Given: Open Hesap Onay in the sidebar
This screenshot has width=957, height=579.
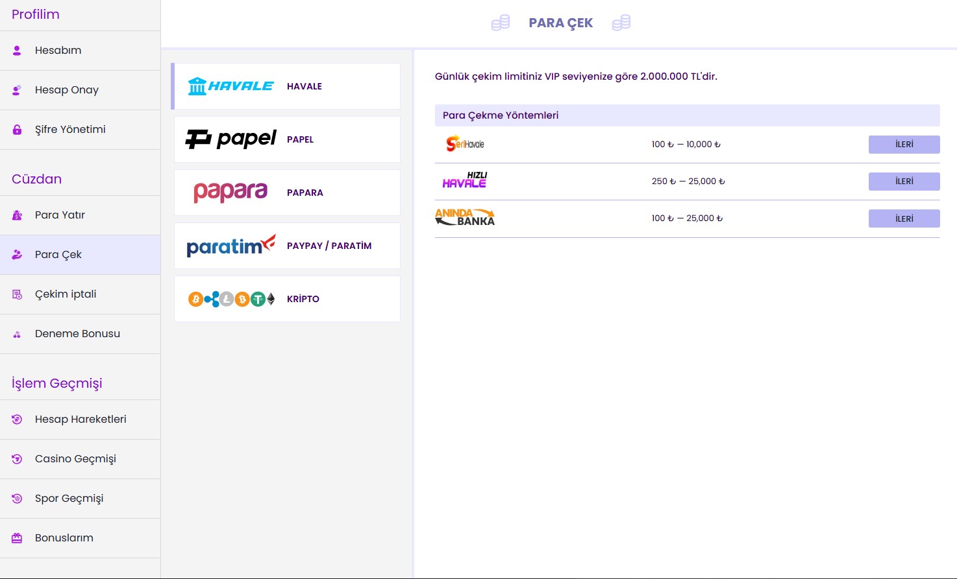Looking at the screenshot, I should [x=66, y=90].
